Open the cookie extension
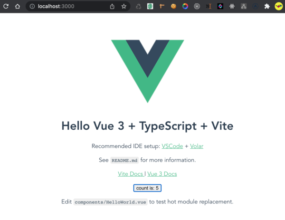 click(x=173, y=6)
